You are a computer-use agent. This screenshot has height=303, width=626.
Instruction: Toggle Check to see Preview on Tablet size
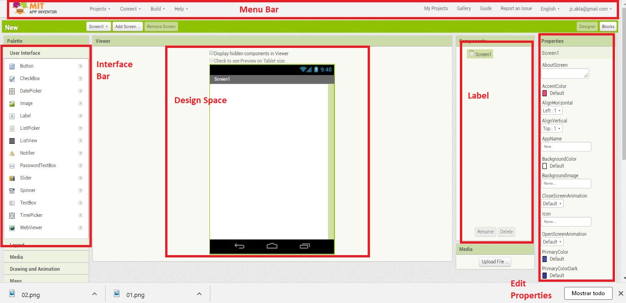click(212, 60)
